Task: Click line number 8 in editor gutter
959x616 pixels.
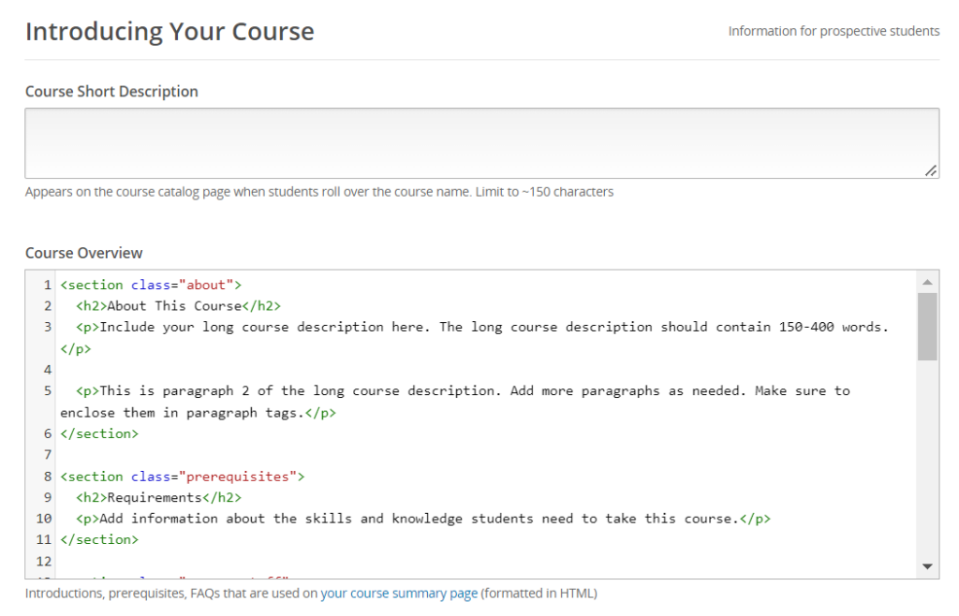Action: pyautogui.click(x=47, y=477)
